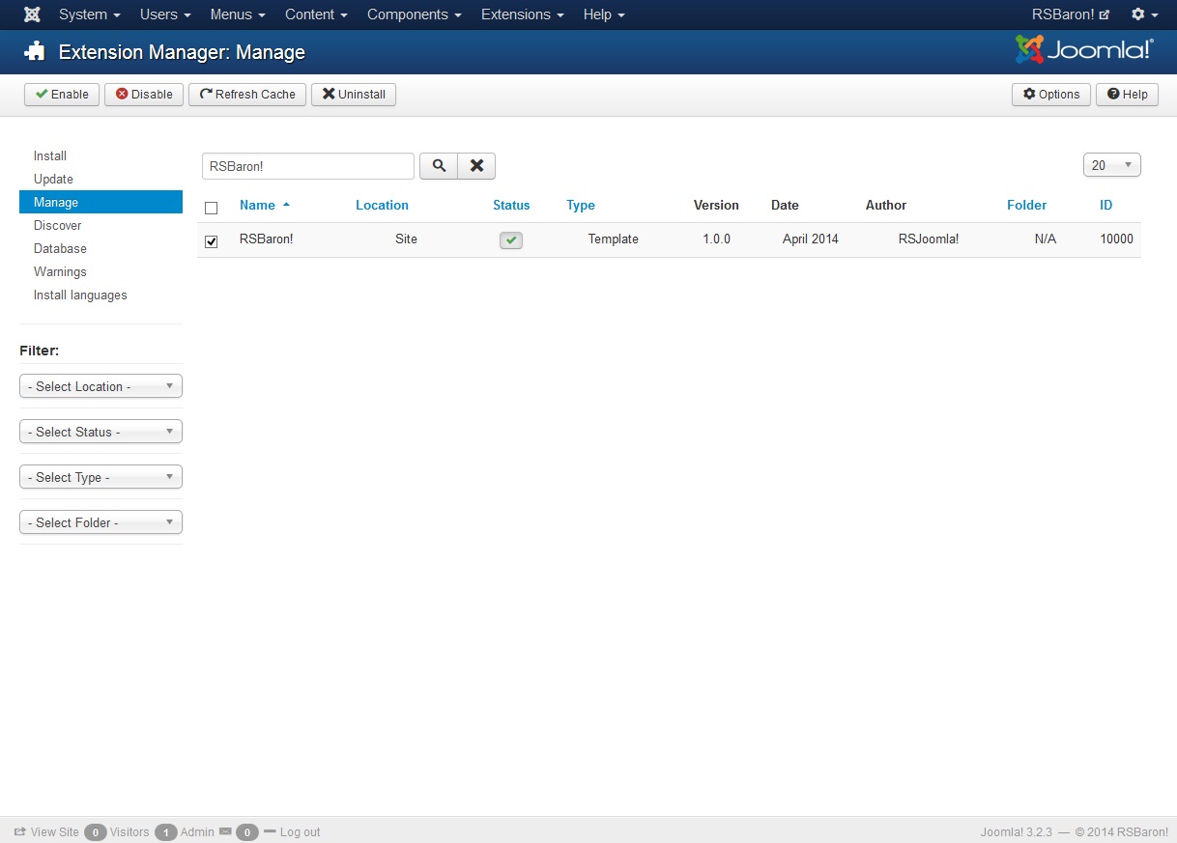Click the messages envelope icon in the footer

225,831
